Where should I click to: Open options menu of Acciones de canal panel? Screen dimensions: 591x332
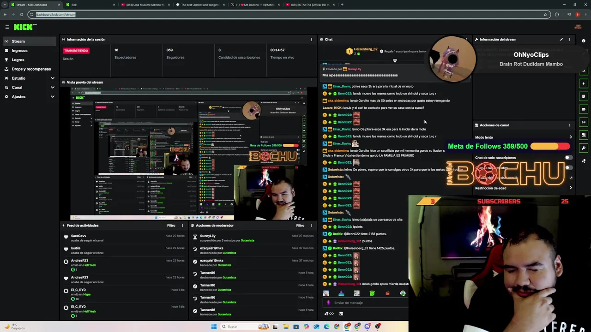(x=570, y=125)
